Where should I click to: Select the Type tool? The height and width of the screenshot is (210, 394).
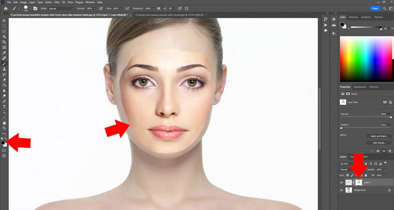(x=4, y=107)
